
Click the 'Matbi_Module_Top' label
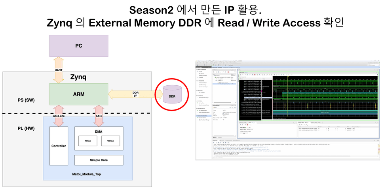86,174
